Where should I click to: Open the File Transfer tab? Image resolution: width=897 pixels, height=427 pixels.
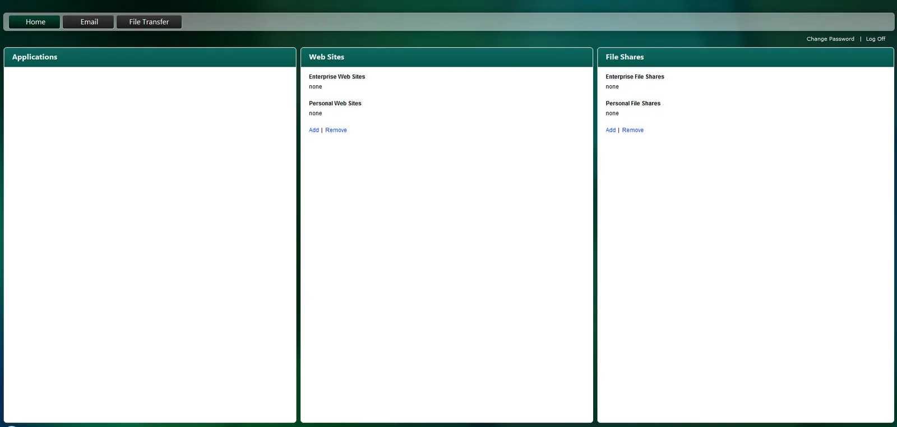click(149, 22)
